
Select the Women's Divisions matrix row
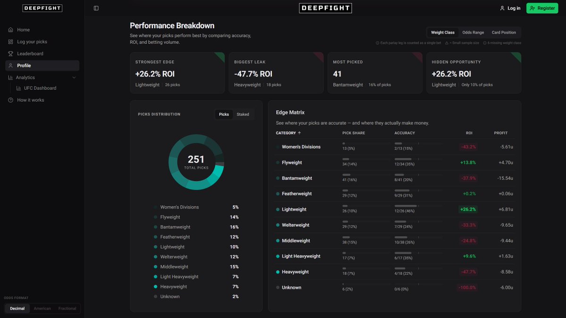tap(395, 147)
